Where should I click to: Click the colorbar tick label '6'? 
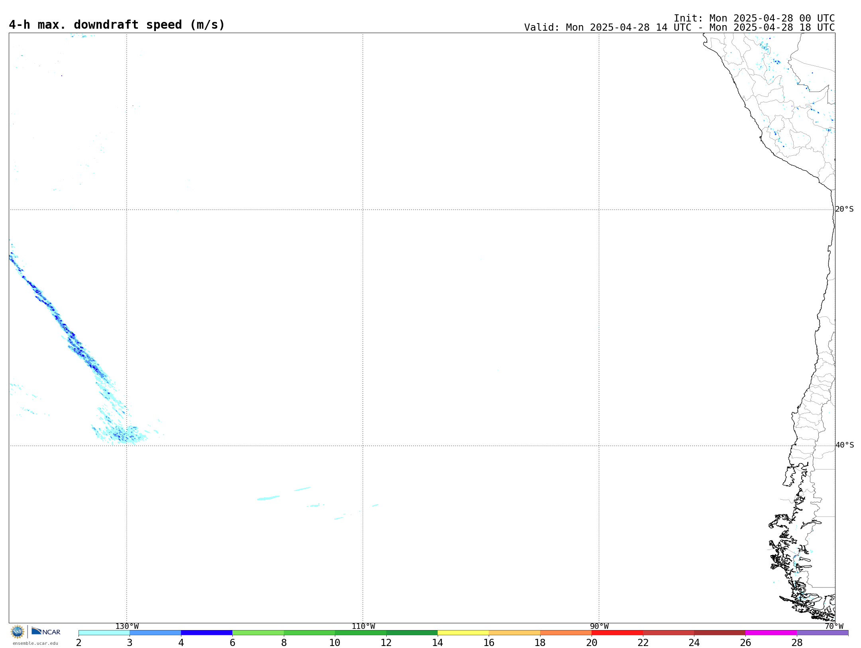232,643
